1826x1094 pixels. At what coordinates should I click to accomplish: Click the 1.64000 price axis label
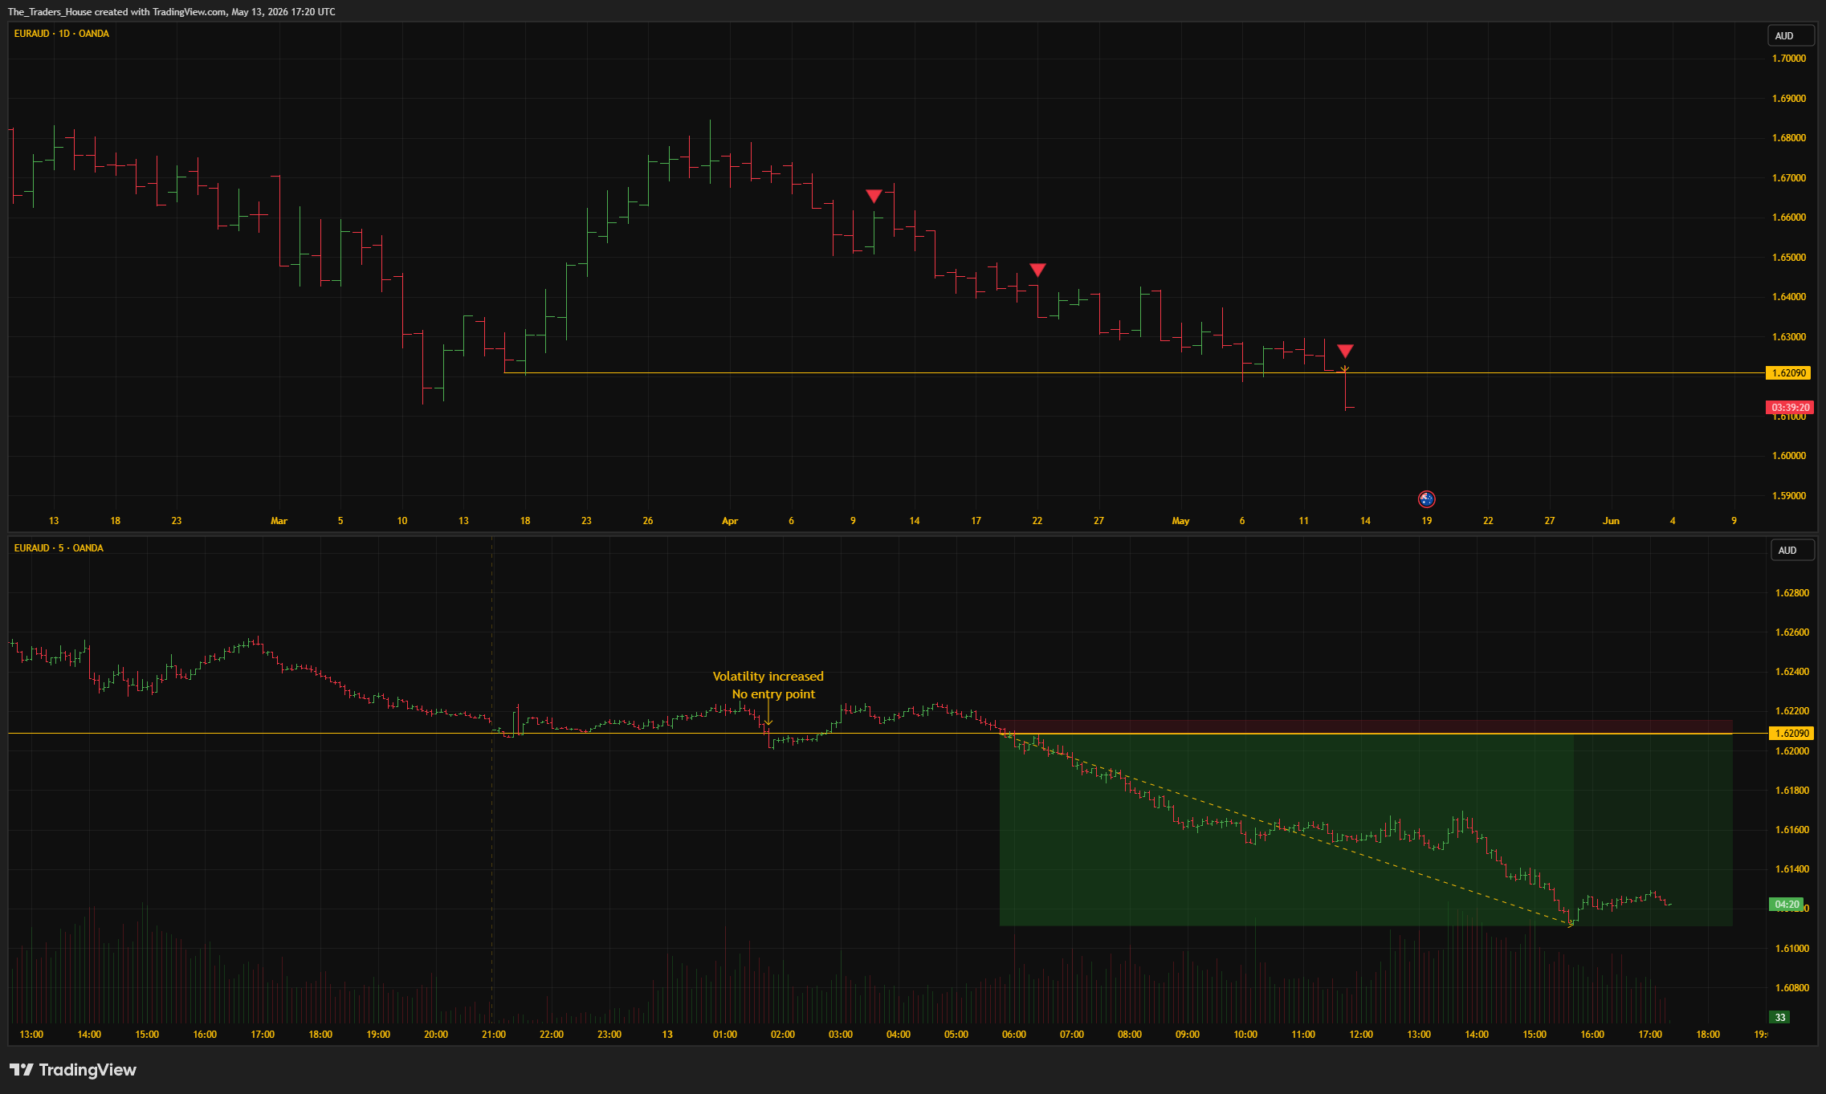point(1789,297)
